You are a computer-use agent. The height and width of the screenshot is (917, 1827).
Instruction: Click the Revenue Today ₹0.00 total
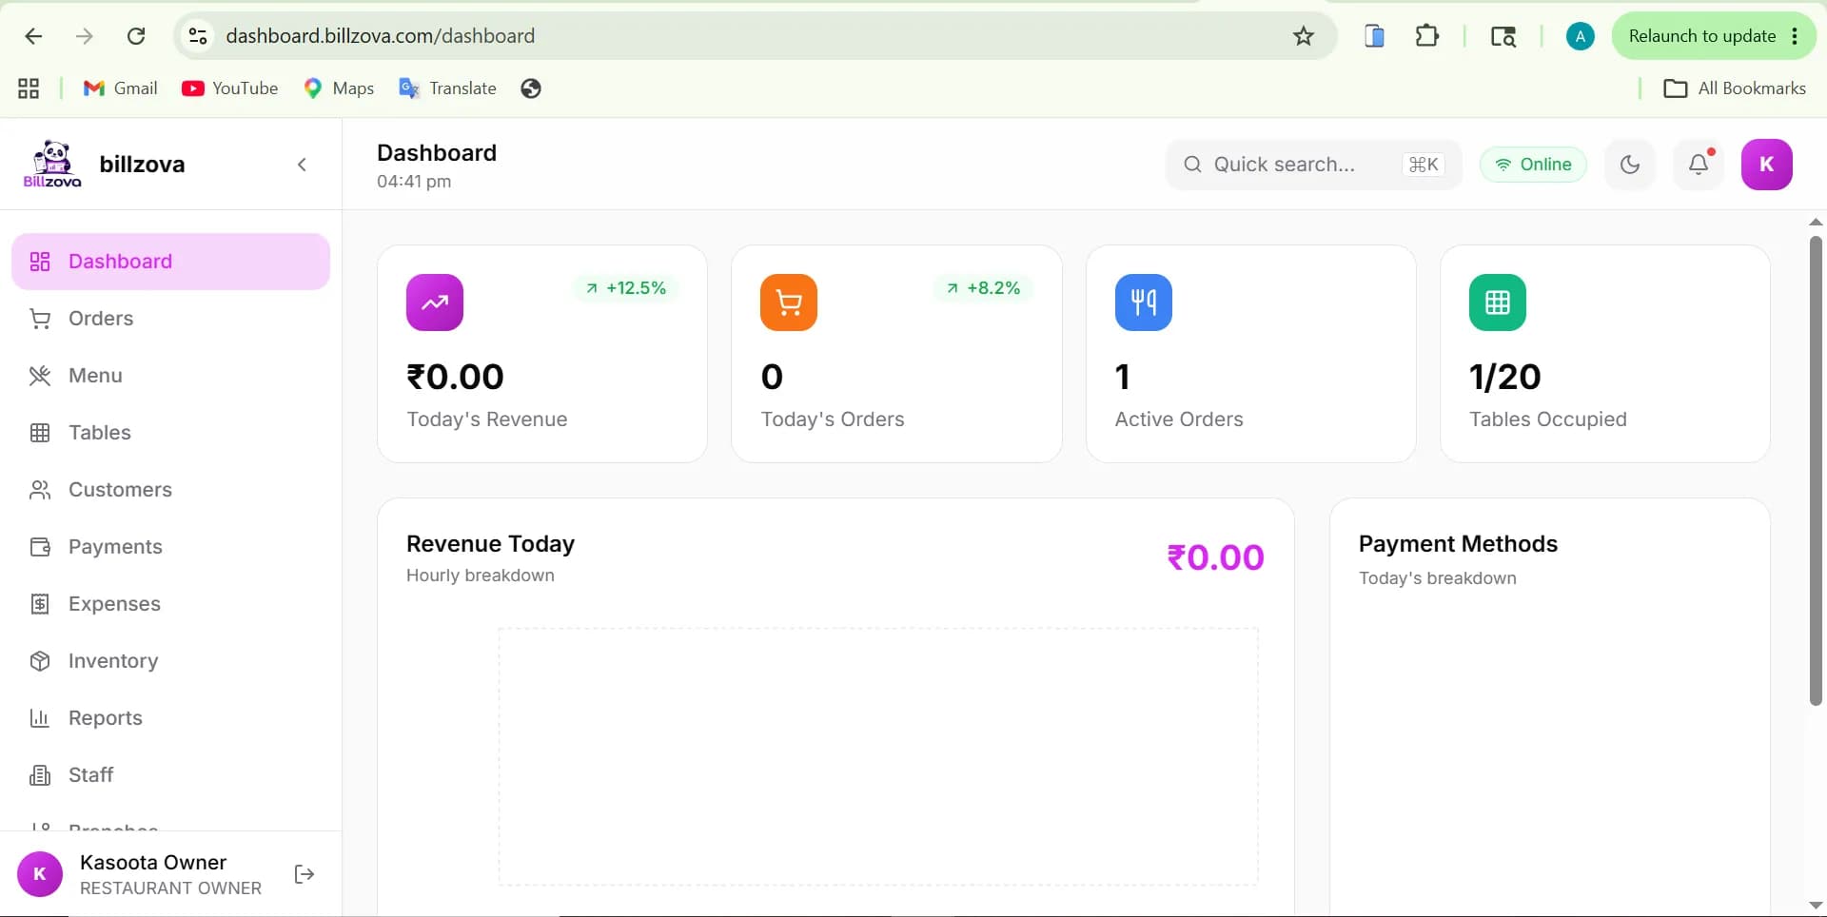pos(1215,557)
